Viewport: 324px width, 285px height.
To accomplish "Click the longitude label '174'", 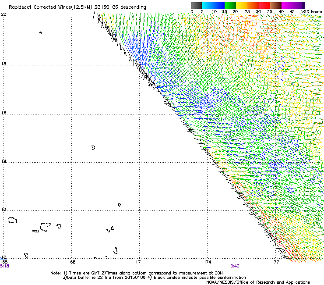I will click(207, 262).
